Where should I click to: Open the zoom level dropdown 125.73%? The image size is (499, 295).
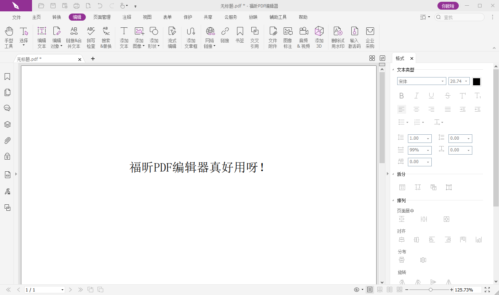tap(468, 290)
